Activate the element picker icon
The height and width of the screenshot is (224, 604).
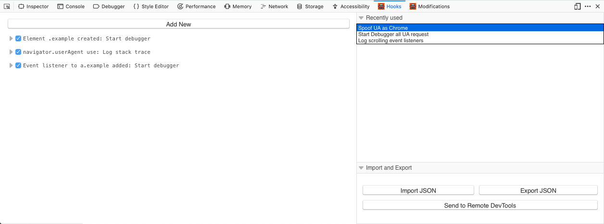point(7,6)
